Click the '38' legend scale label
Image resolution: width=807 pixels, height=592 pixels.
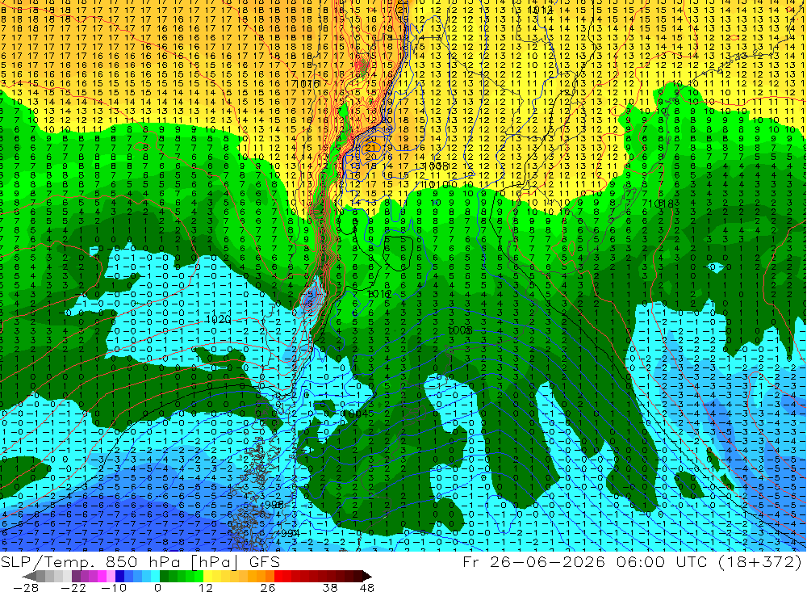pyautogui.click(x=329, y=588)
